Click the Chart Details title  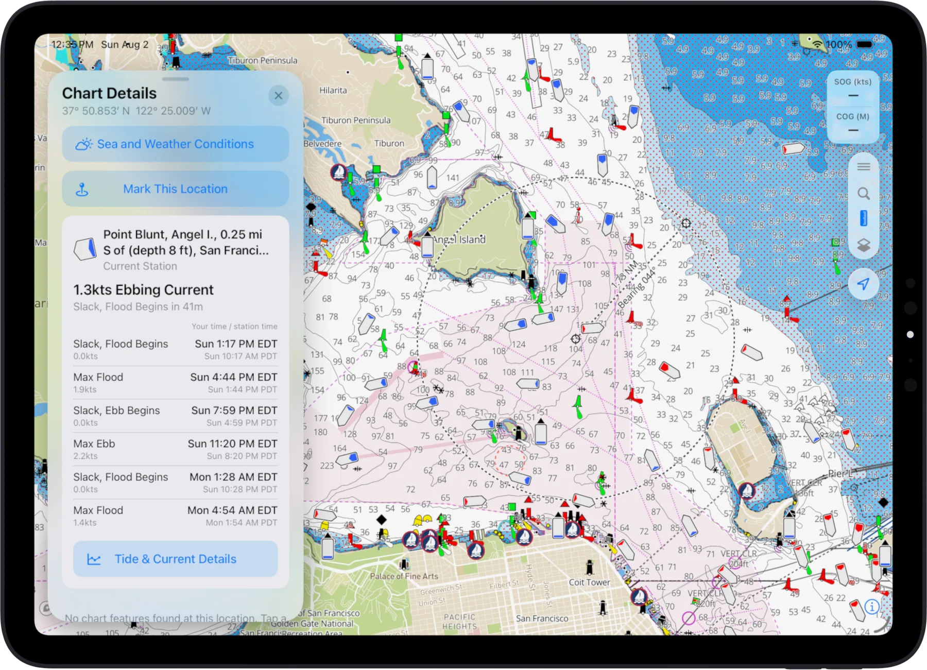tap(109, 94)
